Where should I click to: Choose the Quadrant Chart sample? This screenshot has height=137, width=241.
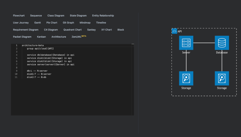tap(73, 30)
